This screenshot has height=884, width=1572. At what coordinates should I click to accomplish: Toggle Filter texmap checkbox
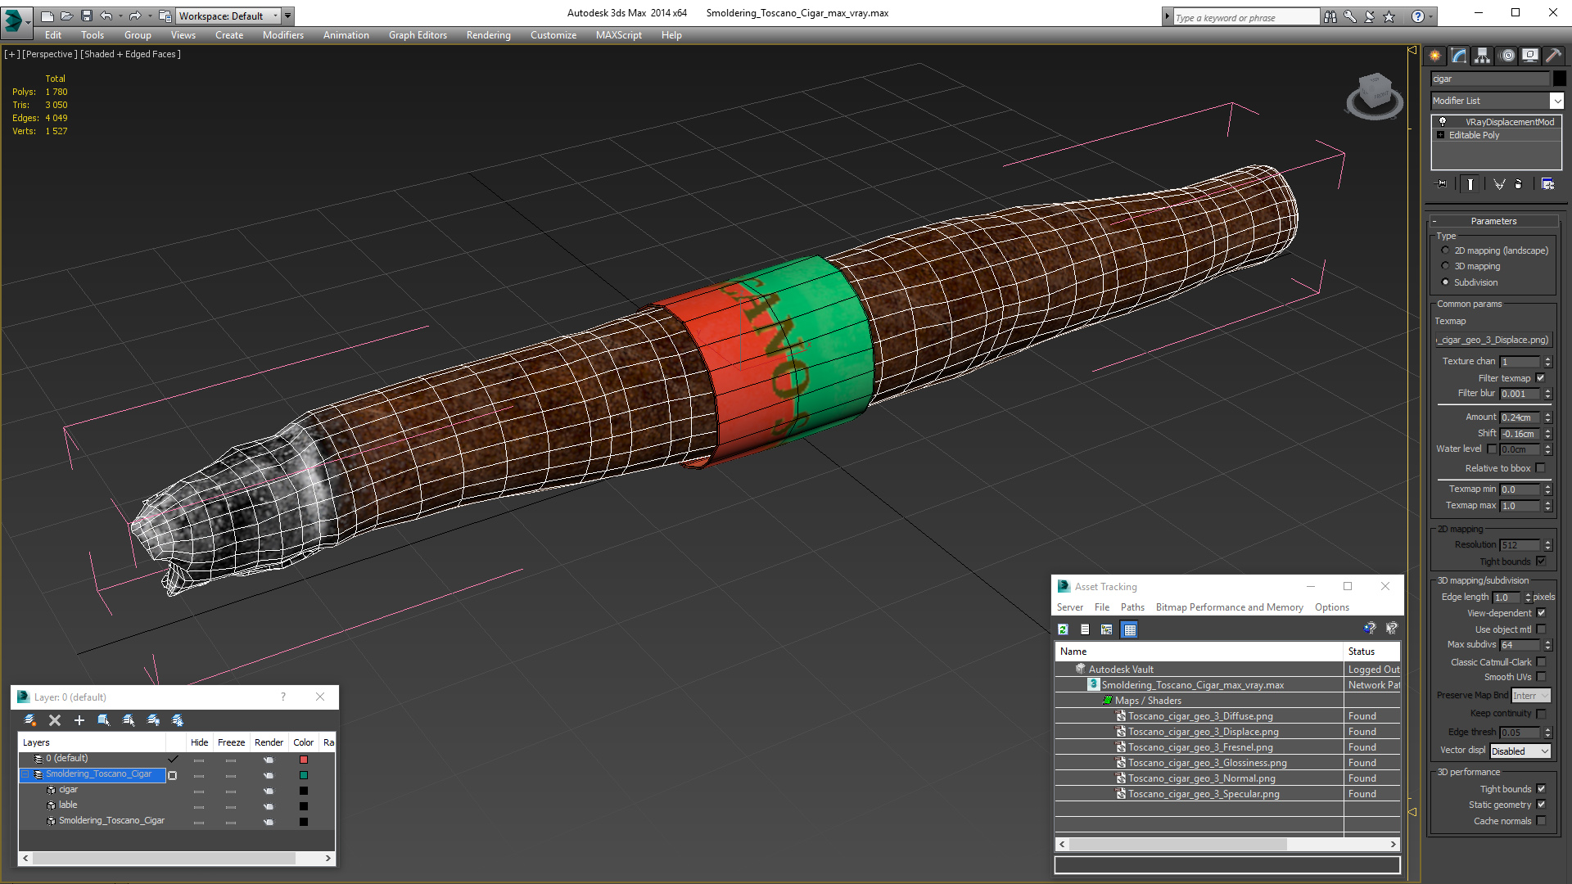pos(1540,378)
